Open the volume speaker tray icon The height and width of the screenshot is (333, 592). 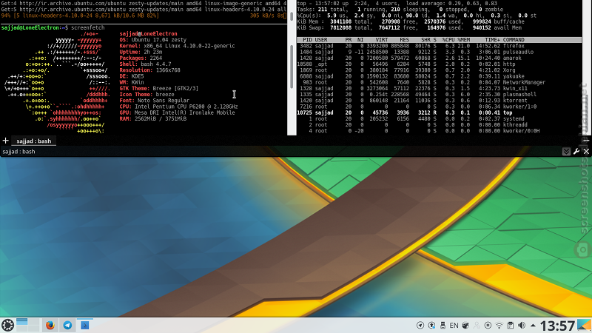pos(522,326)
